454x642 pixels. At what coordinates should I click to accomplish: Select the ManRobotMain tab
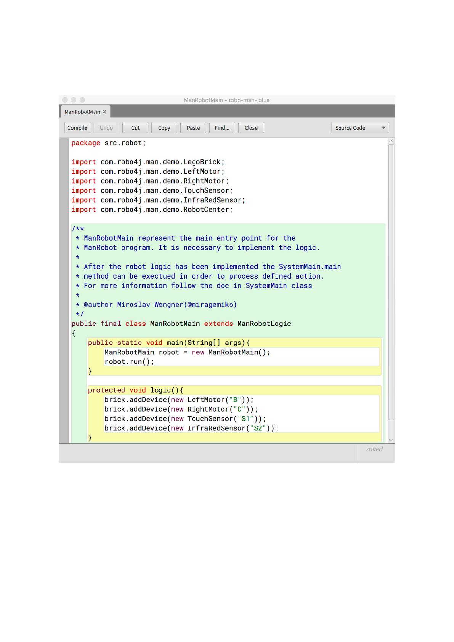pos(82,112)
